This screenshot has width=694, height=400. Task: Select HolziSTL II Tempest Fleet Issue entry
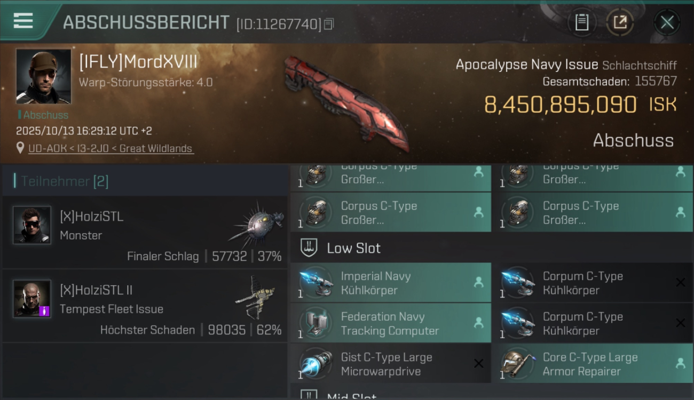point(145,306)
